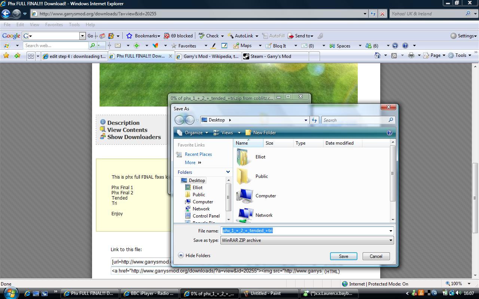
Task: Click the yellow Favorites Center star
Action: 6,56
